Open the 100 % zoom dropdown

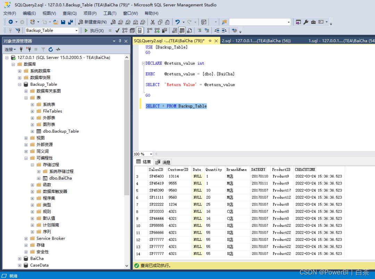(151, 154)
